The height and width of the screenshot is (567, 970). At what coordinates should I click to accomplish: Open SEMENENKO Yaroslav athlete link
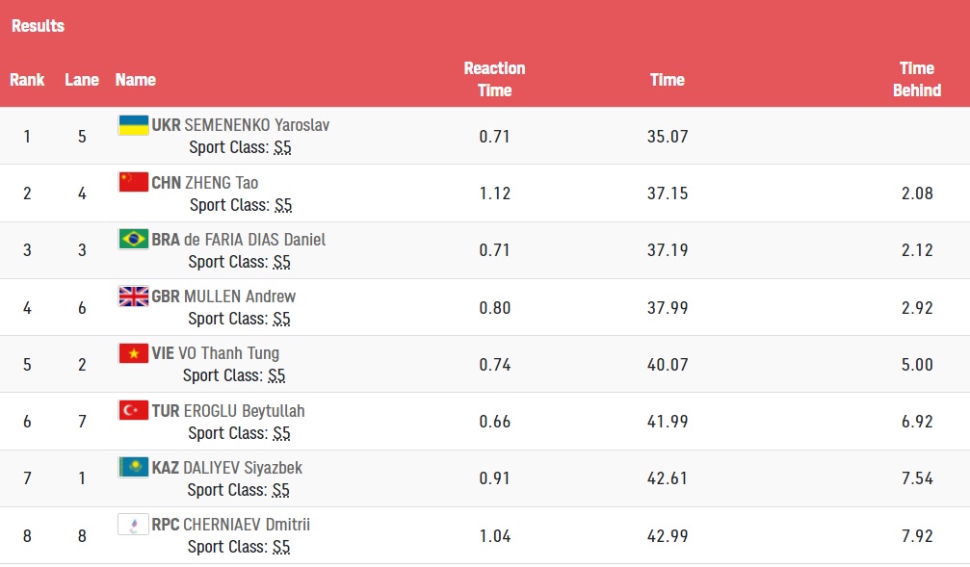257,125
